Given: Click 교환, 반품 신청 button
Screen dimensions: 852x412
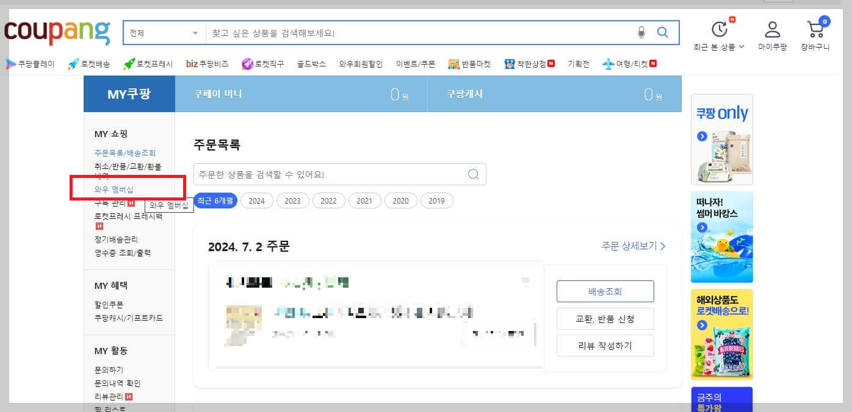Looking at the screenshot, I should (x=605, y=318).
